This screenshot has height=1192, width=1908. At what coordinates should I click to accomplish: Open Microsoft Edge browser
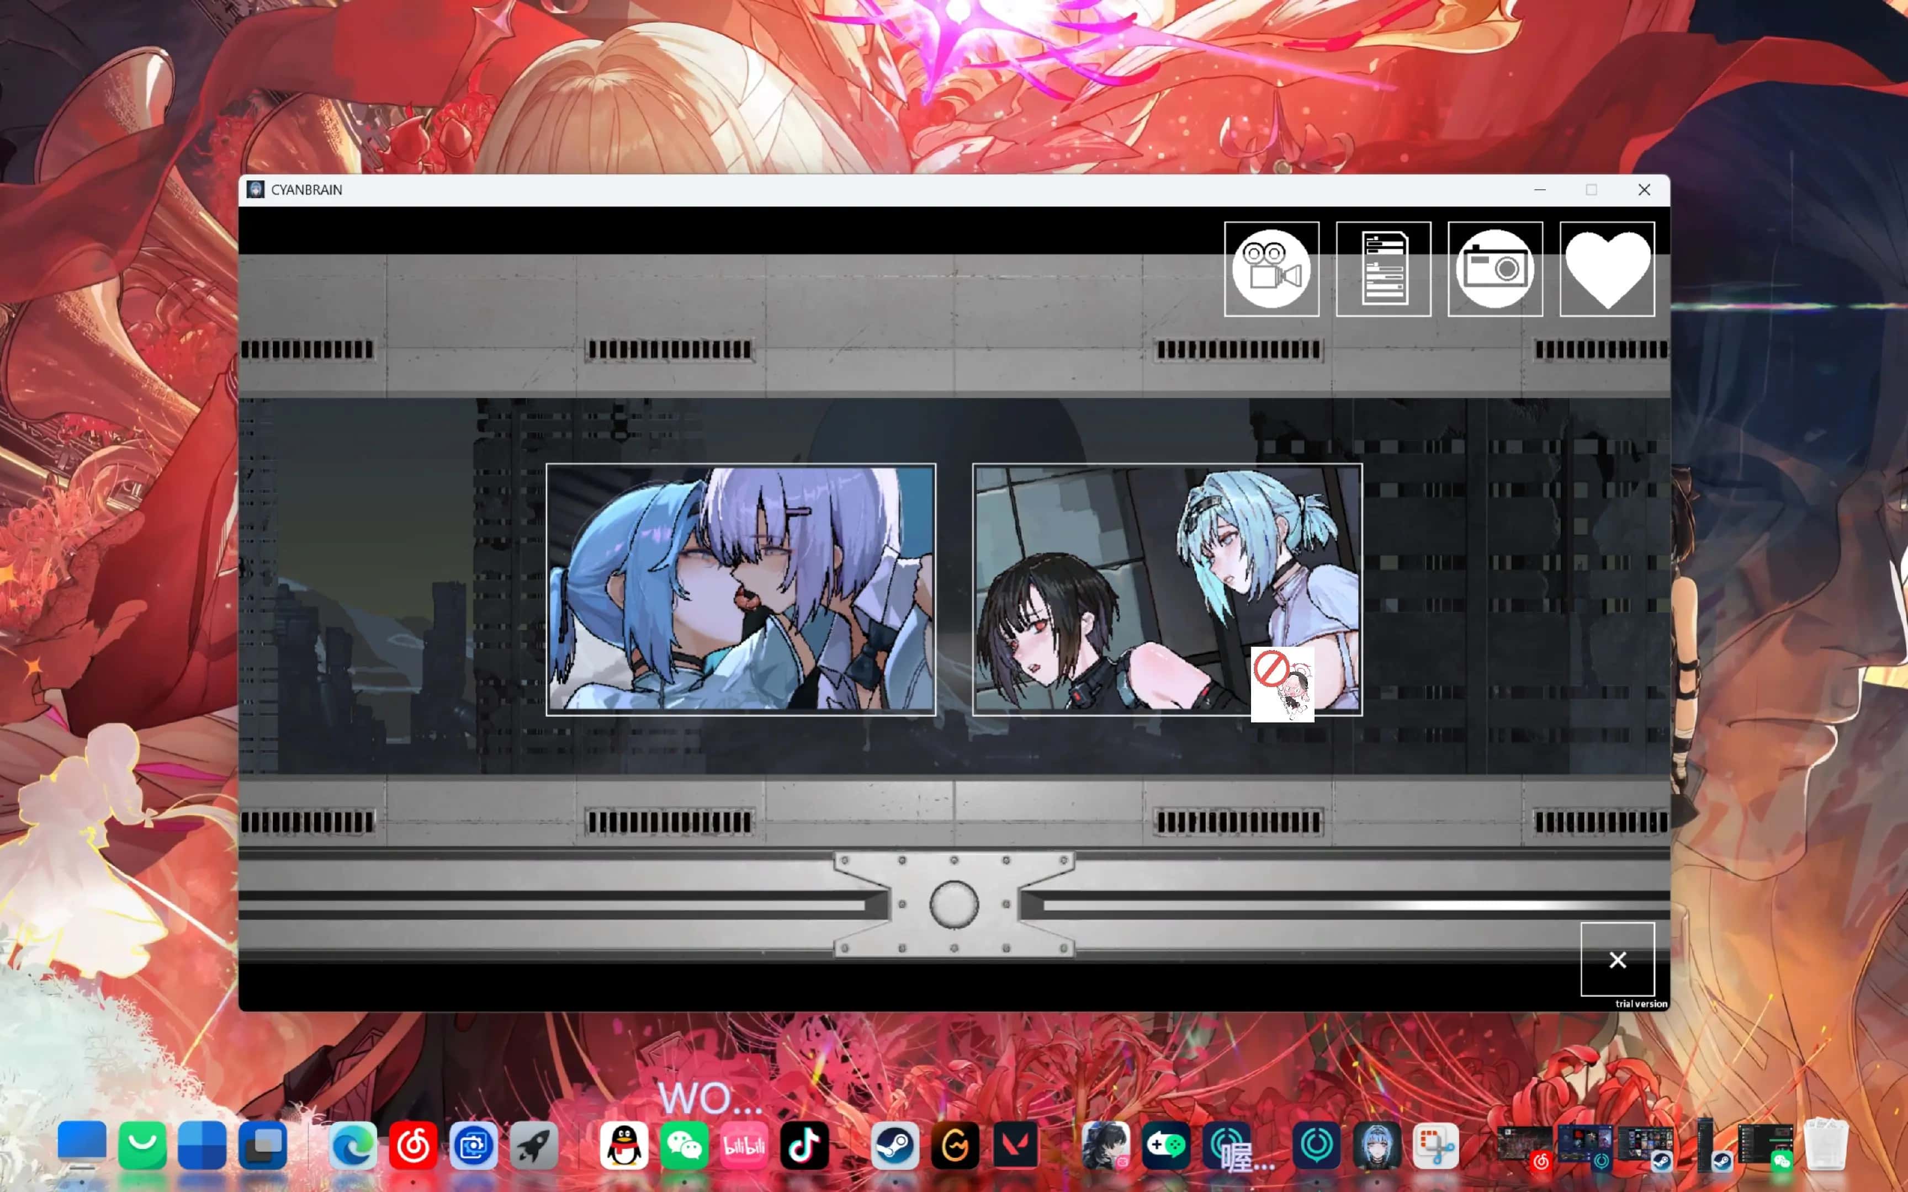pyautogui.click(x=352, y=1145)
